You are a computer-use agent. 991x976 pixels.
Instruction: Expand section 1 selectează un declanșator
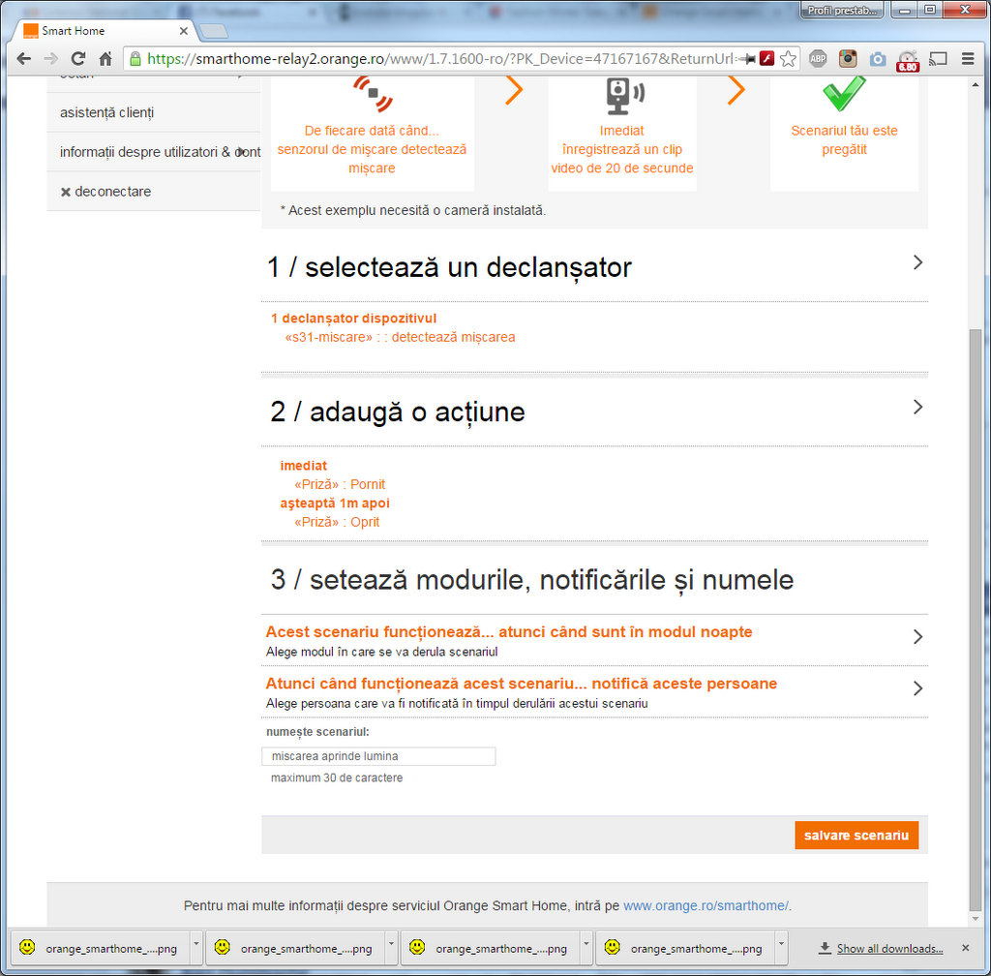coord(917,262)
